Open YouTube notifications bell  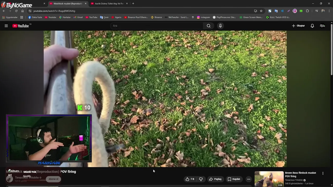(312, 26)
